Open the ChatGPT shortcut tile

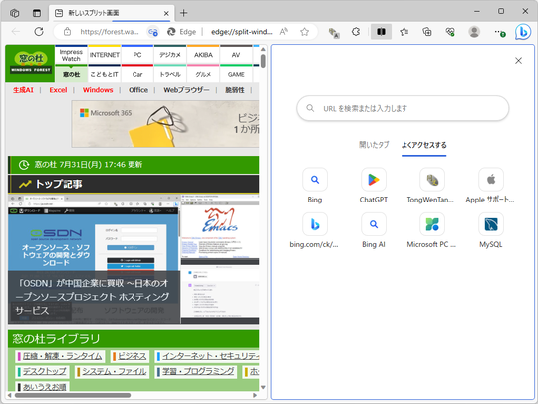pos(374,186)
